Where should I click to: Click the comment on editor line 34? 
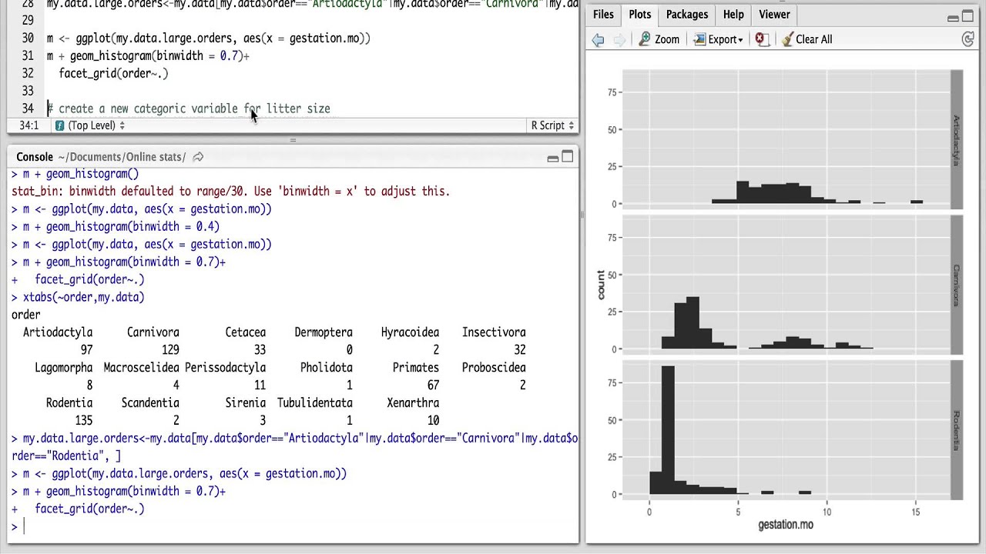(x=189, y=109)
